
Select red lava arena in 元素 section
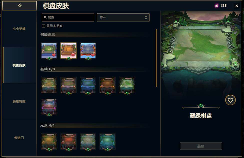[68, 141]
